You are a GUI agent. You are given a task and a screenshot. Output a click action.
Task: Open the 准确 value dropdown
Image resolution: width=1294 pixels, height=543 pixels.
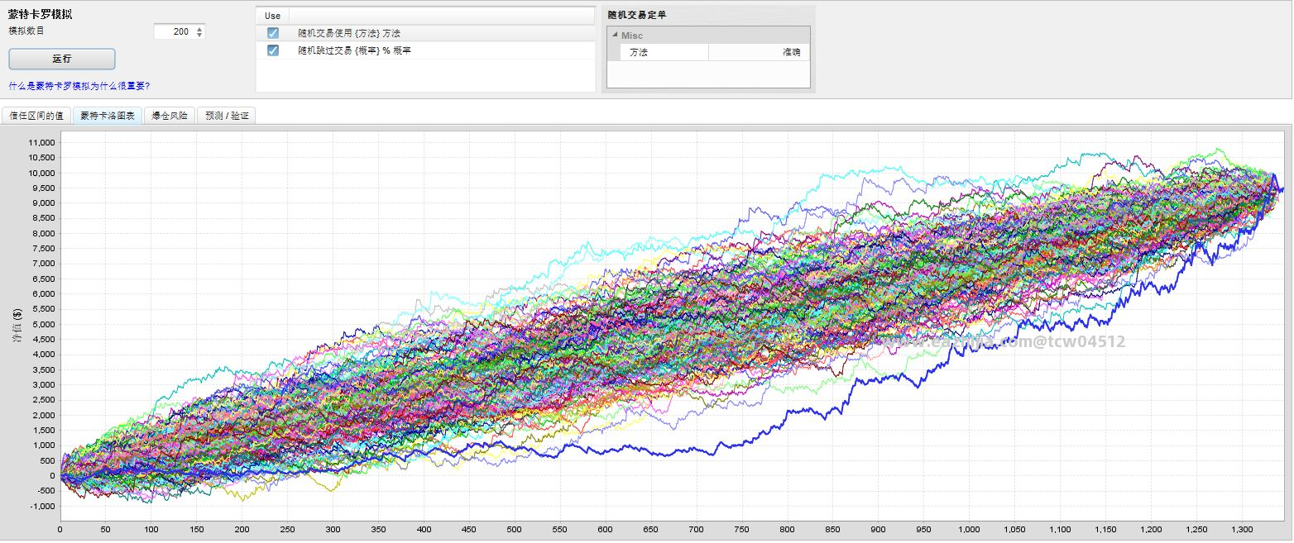(759, 52)
